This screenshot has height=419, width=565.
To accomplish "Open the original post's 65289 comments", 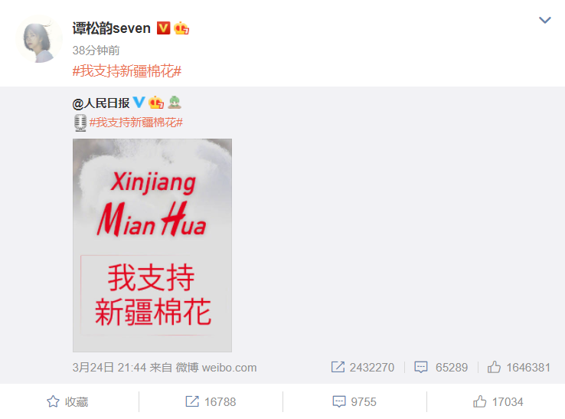I will (441, 368).
